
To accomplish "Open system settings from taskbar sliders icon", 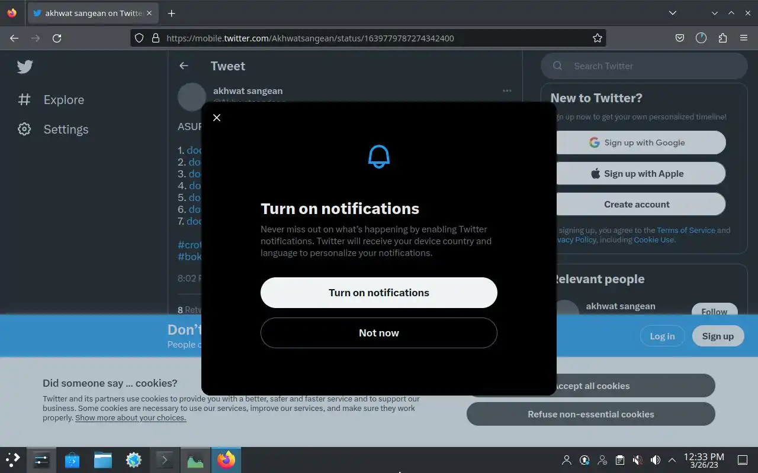I will tap(41, 459).
